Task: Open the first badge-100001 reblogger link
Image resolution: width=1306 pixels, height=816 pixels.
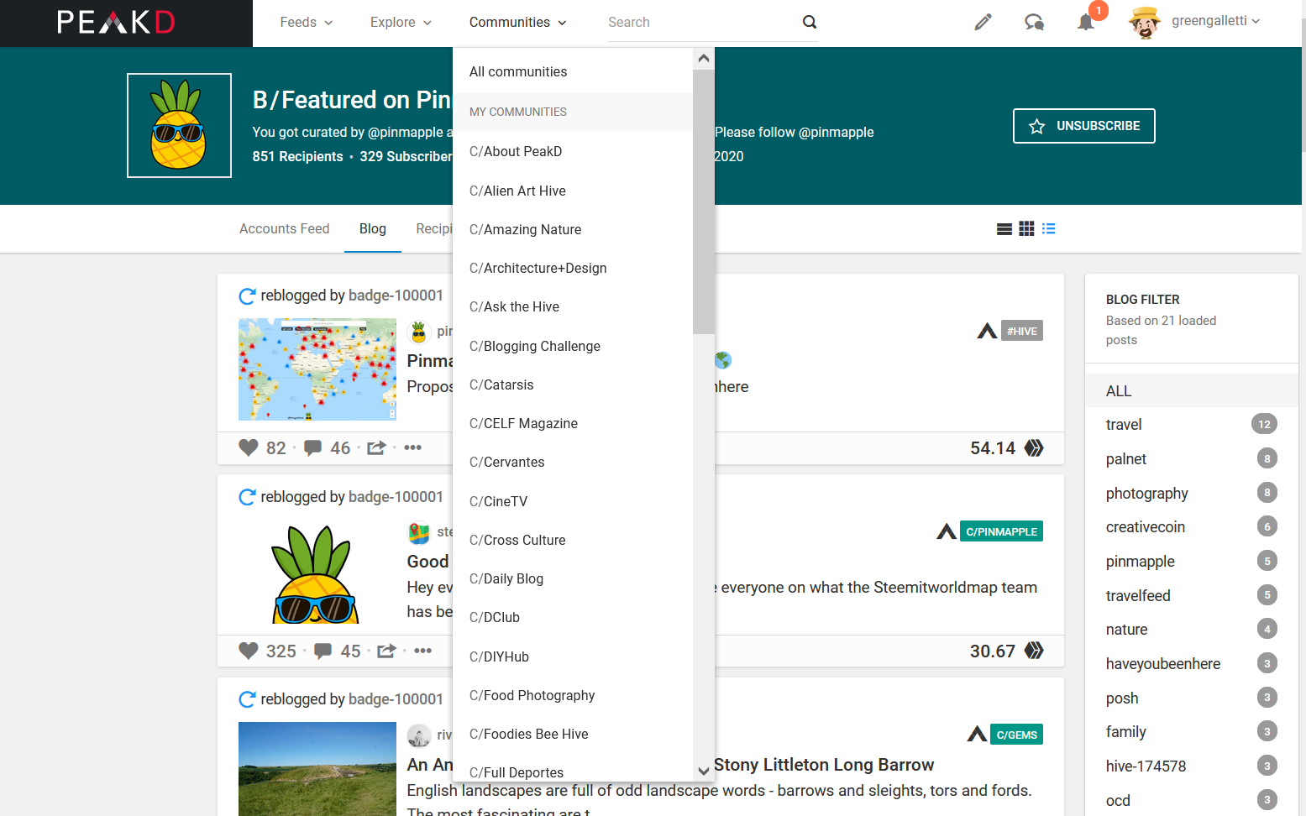Action: (x=396, y=296)
